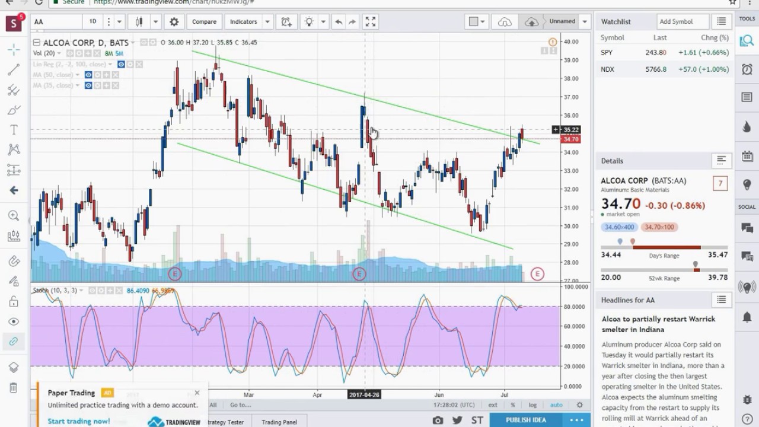Toggle lock all drawing tools
The image size is (759, 427).
coord(13,302)
